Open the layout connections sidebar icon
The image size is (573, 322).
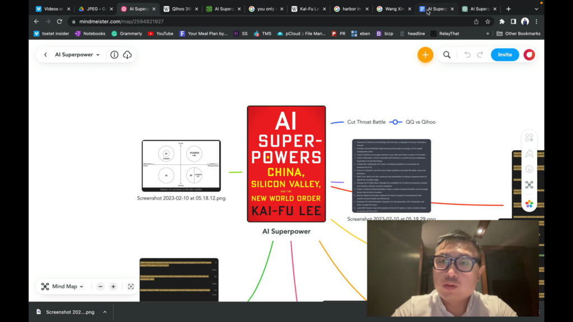[529, 184]
